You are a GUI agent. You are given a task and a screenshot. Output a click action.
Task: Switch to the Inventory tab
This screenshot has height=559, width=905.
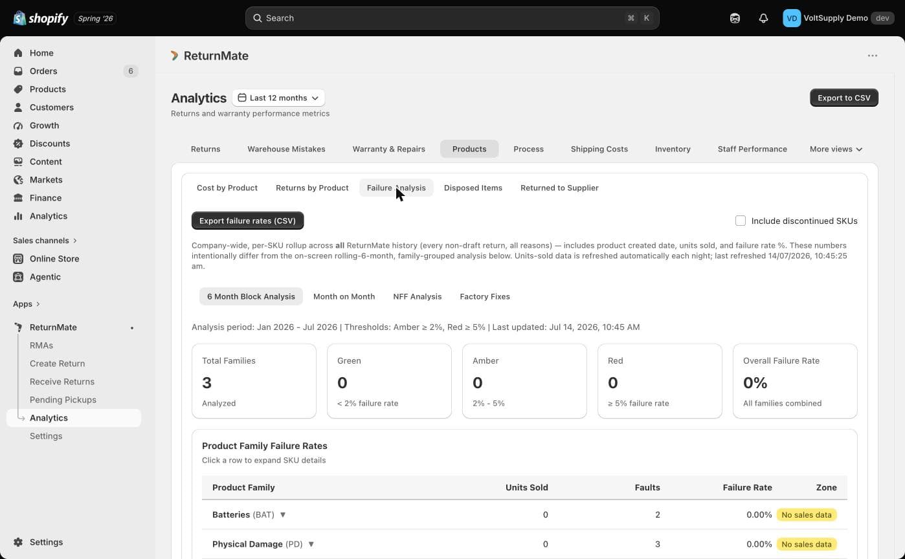(673, 149)
